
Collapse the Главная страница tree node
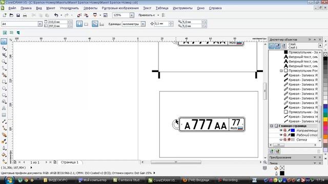click(272, 126)
